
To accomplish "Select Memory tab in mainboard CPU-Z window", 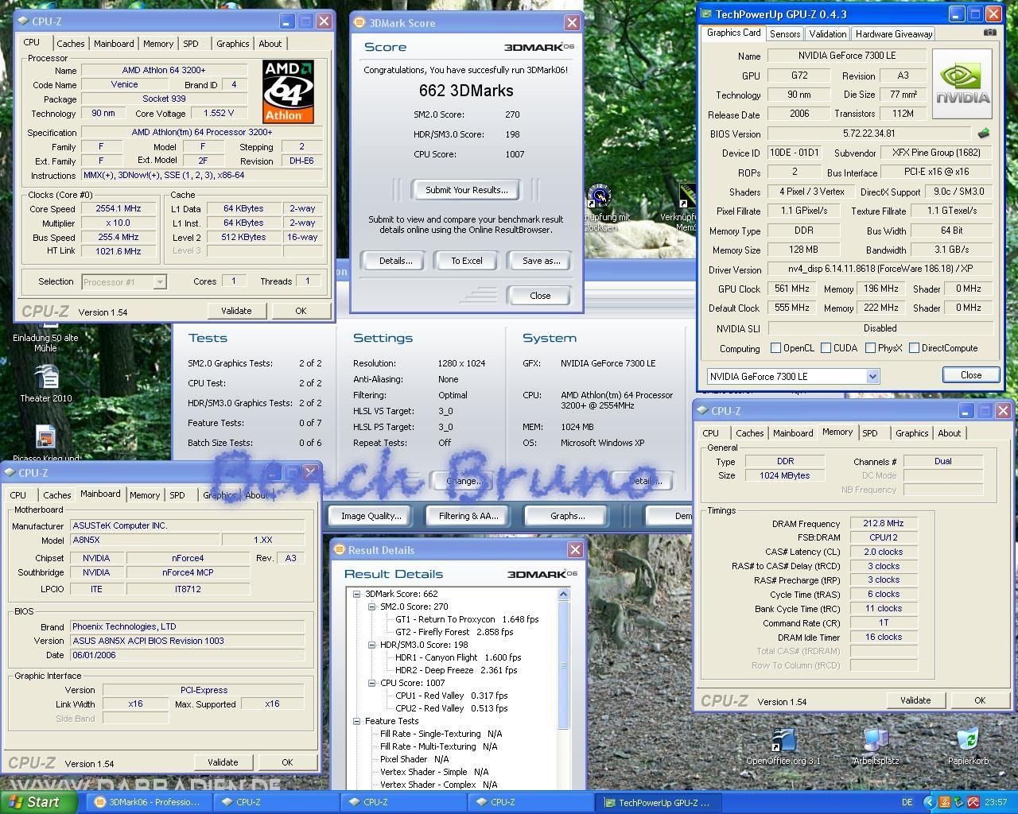I will (x=145, y=495).
